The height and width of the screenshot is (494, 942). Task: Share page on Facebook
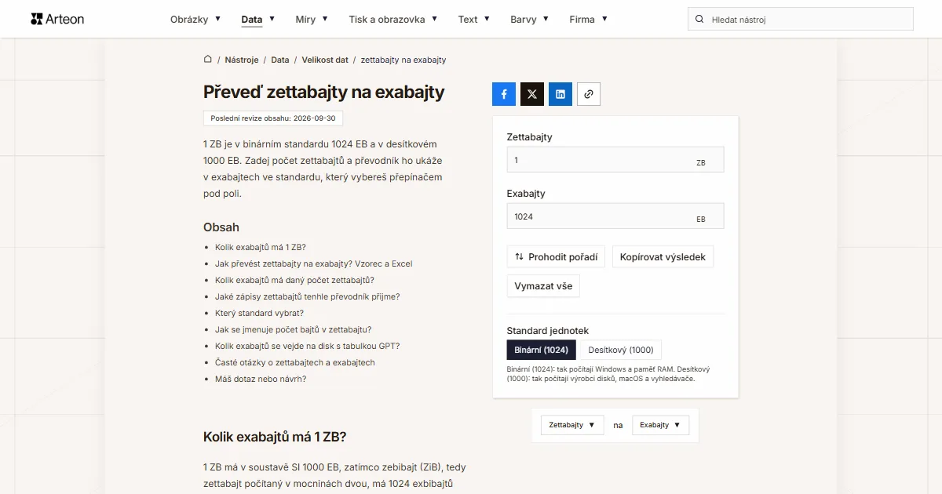[504, 94]
